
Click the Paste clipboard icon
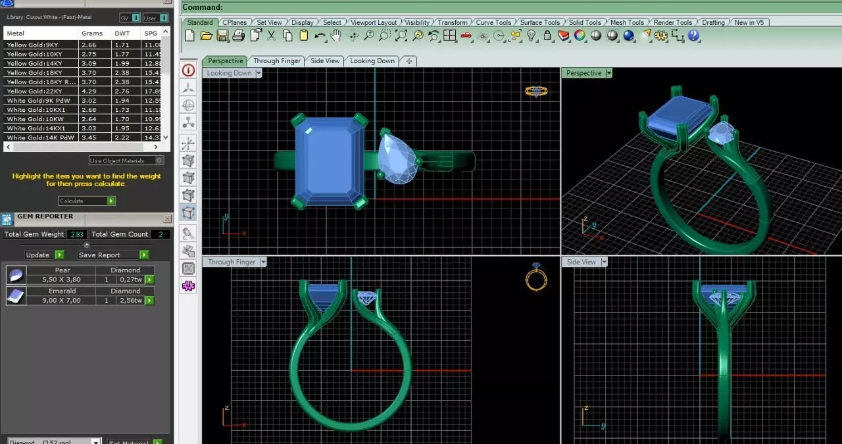coord(303,36)
